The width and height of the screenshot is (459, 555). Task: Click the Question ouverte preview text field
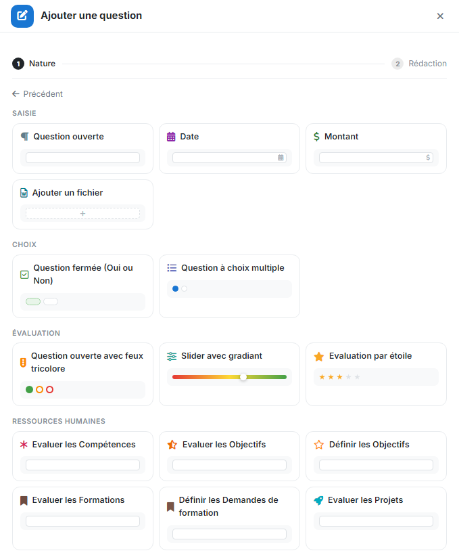(x=82, y=158)
